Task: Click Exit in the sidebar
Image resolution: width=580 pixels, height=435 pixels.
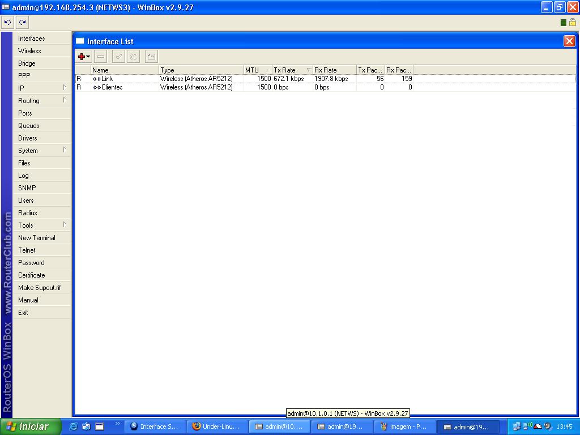Action: 42,313
